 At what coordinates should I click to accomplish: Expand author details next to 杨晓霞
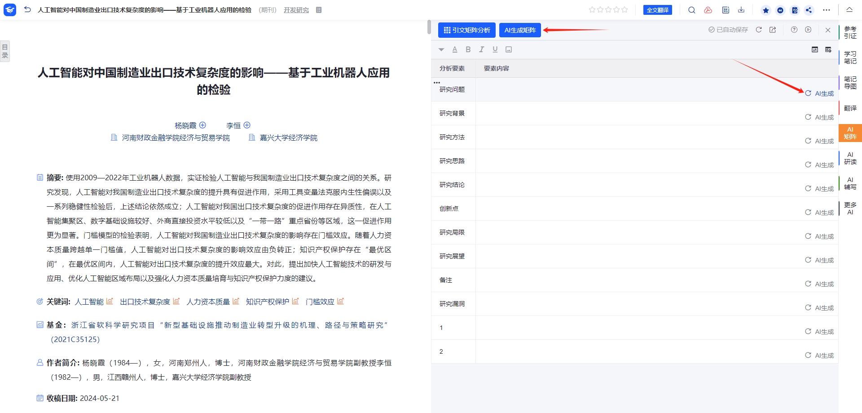[x=202, y=125]
